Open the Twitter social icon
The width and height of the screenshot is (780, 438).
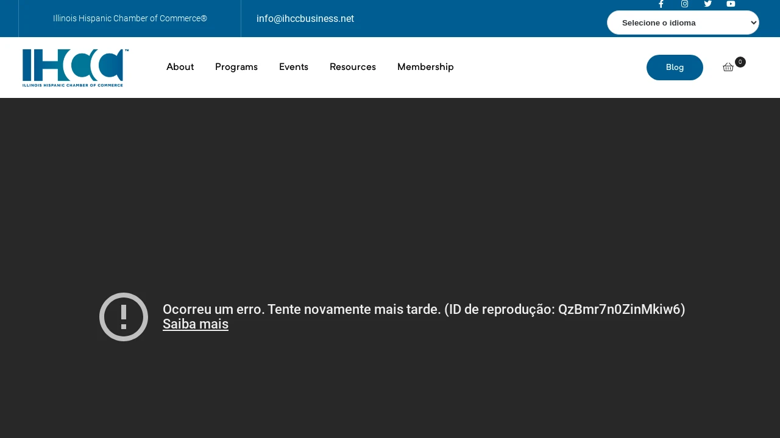coord(707,4)
